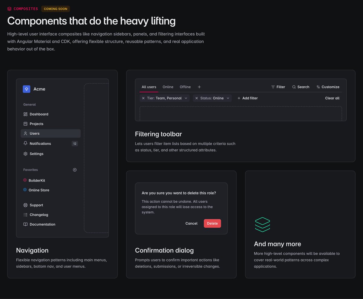Click the green stacked layers icon
Viewport: 363px width, 299px height.
pos(263,224)
